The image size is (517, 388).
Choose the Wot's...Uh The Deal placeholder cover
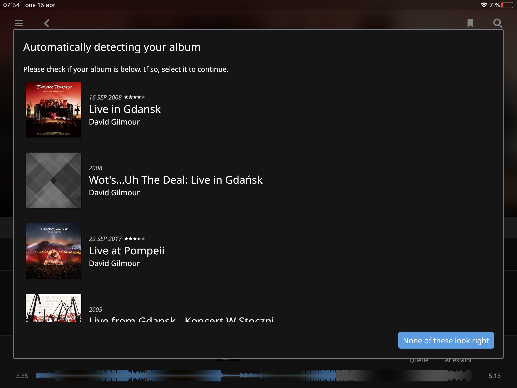click(x=54, y=180)
